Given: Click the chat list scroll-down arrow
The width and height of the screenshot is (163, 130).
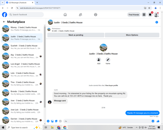Looking at the screenshot, I should click(45, 124).
